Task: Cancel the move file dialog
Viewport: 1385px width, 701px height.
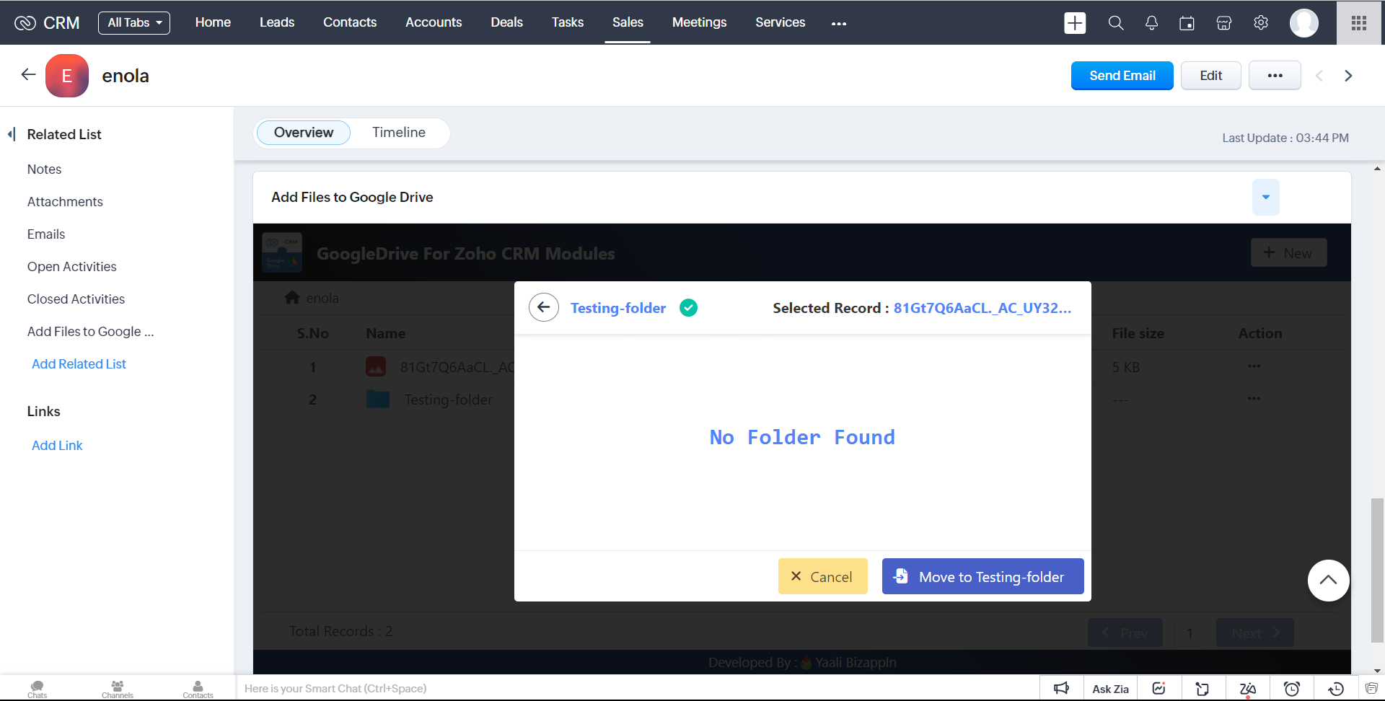Action: (x=822, y=576)
